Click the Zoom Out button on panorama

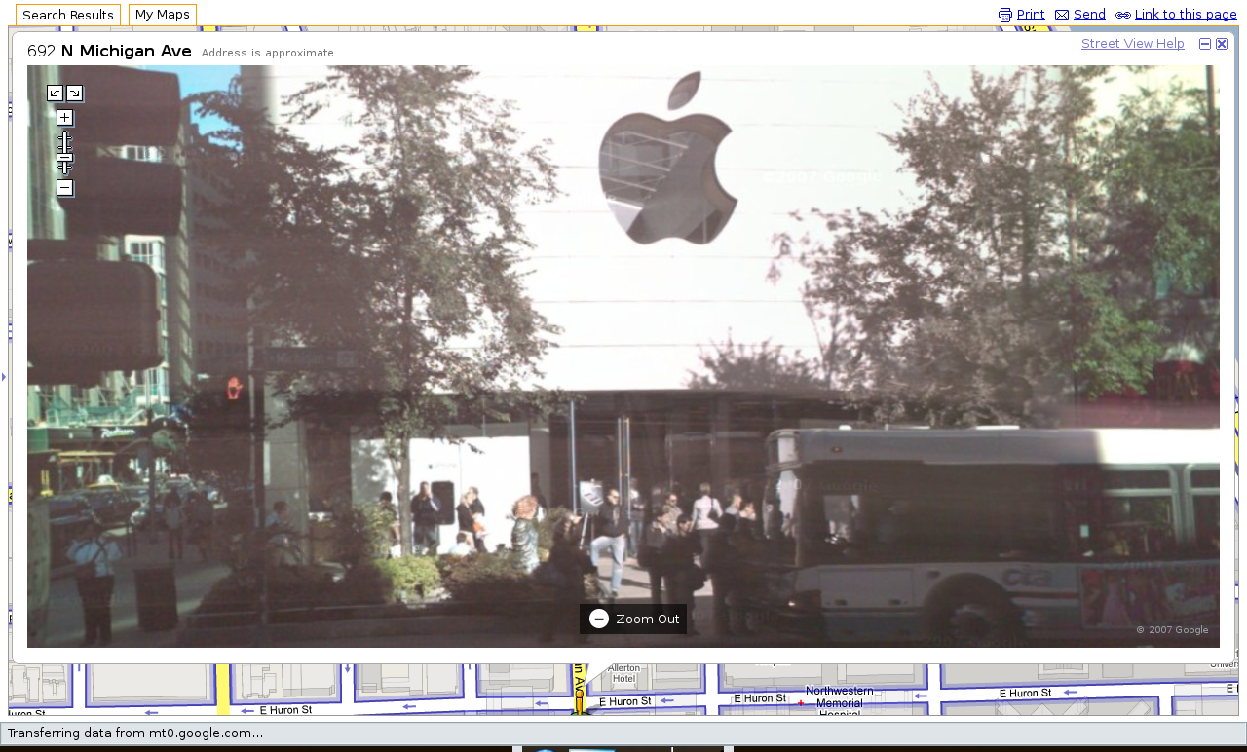click(633, 619)
